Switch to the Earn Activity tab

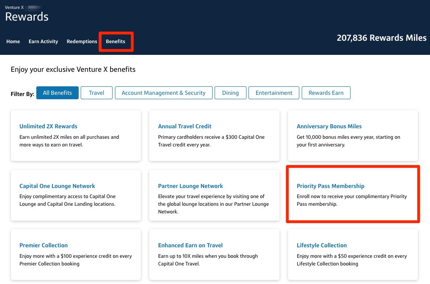point(43,41)
